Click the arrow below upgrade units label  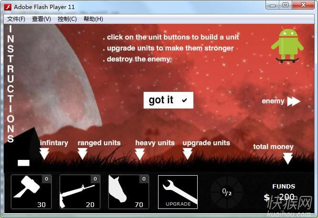188,153
